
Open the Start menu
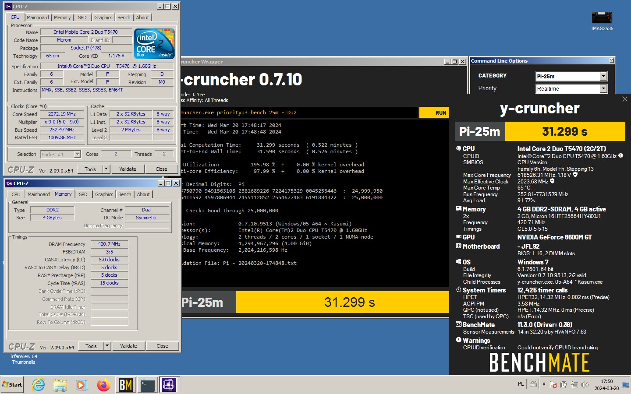point(12,385)
